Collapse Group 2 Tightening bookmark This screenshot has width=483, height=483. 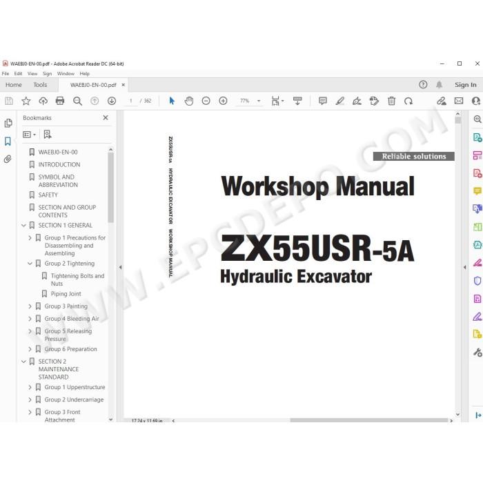[30, 264]
